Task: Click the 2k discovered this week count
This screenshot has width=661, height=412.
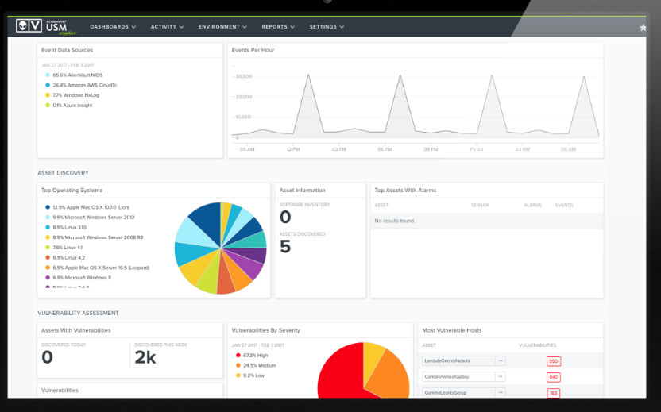Action: click(x=145, y=358)
